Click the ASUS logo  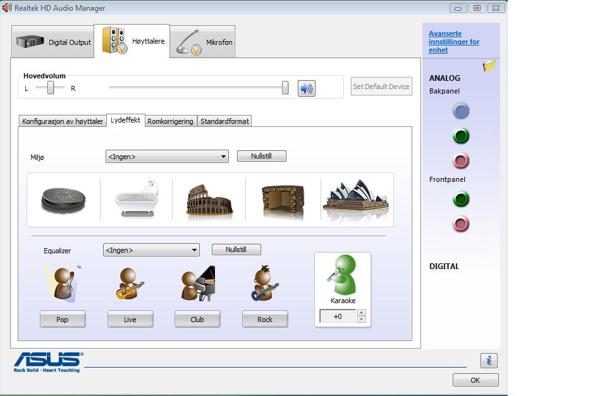click(48, 362)
